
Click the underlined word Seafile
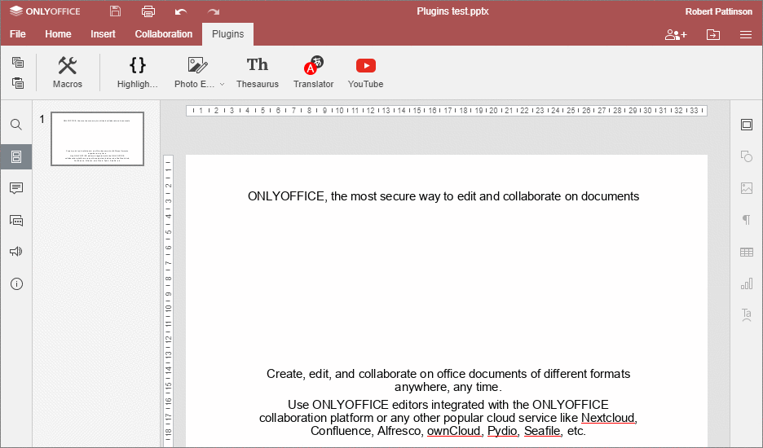coord(542,431)
